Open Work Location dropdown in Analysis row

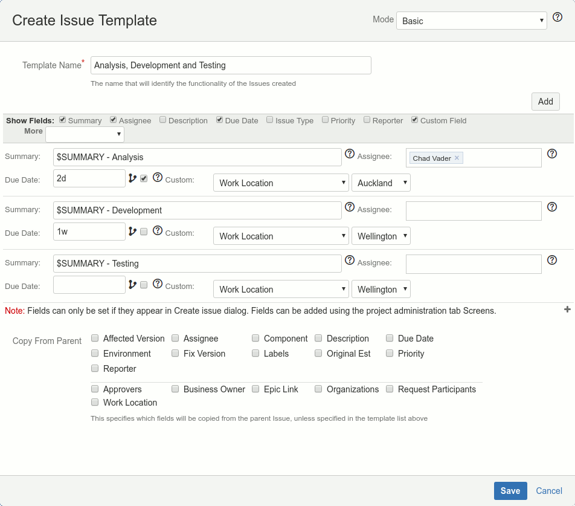click(x=281, y=183)
